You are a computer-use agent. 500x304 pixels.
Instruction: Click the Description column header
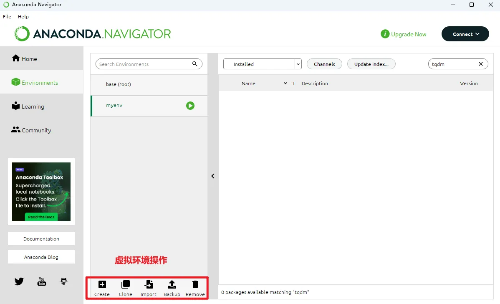(315, 83)
